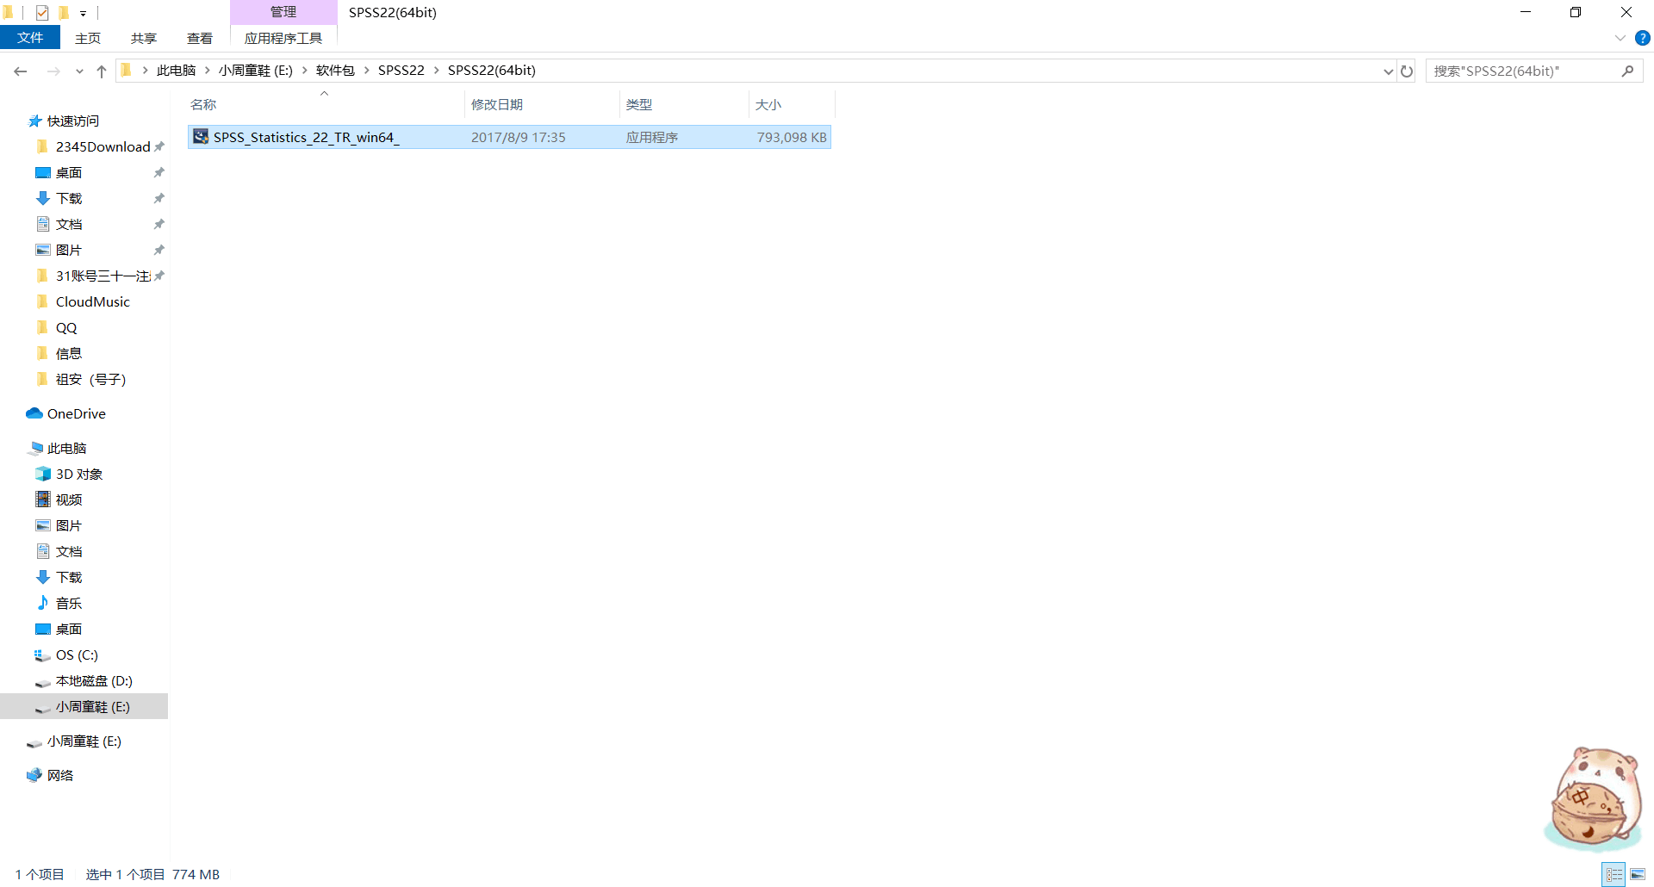Open pinned 桌面 under quick access

click(x=69, y=173)
